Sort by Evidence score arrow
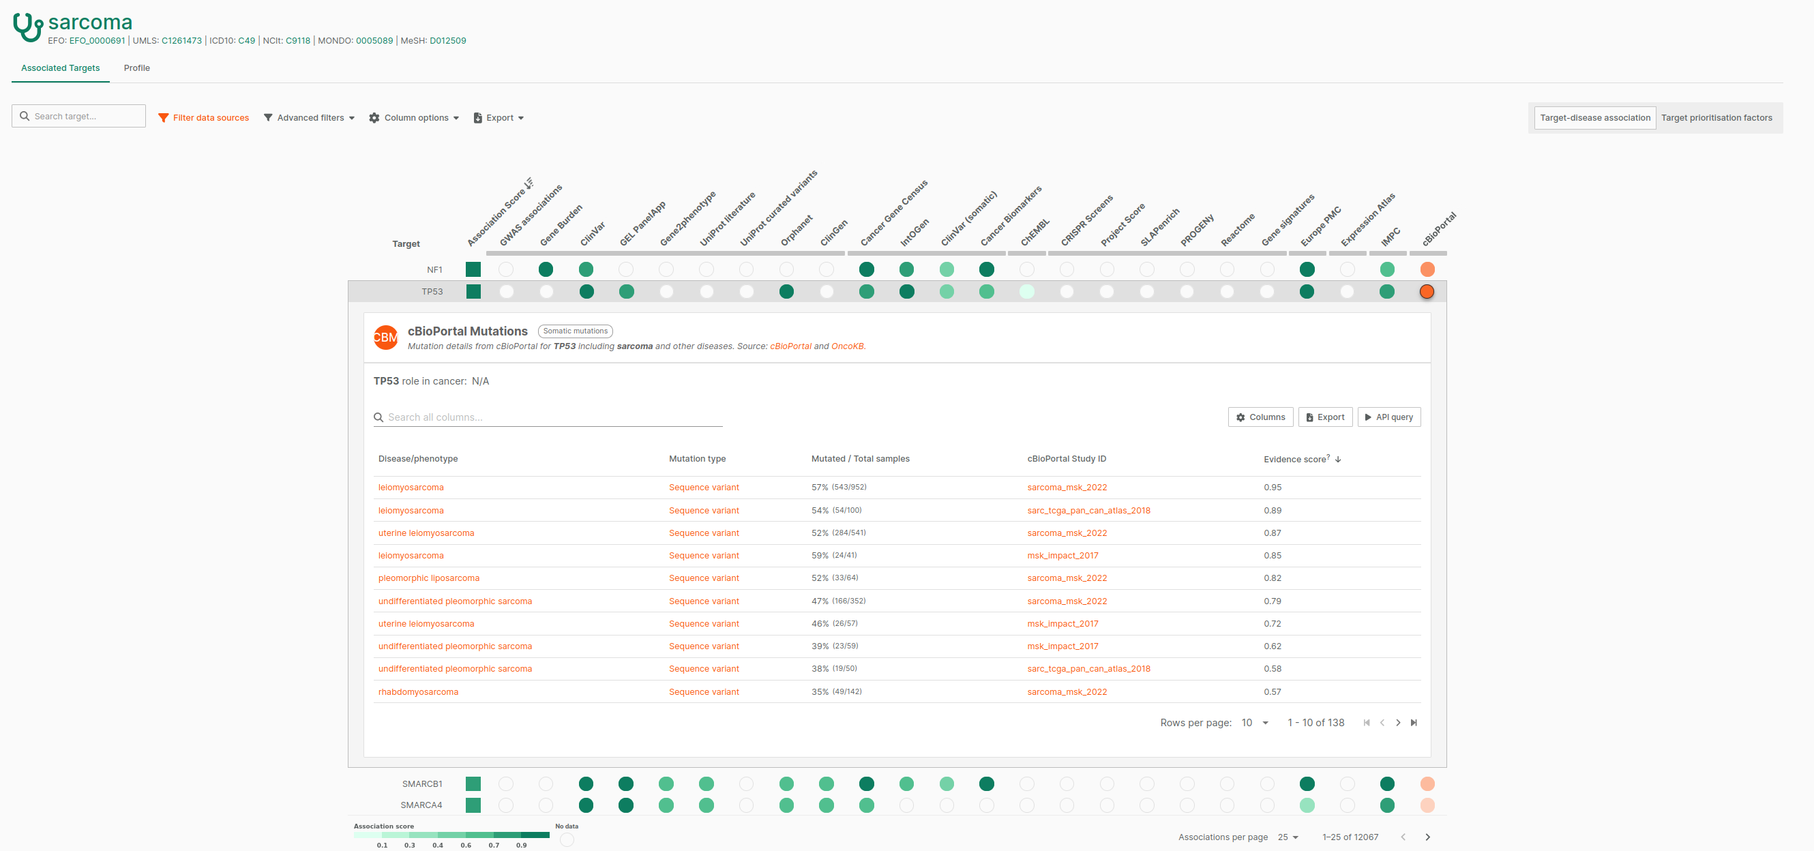Screen dimensions: 1814x851 click(x=1338, y=459)
